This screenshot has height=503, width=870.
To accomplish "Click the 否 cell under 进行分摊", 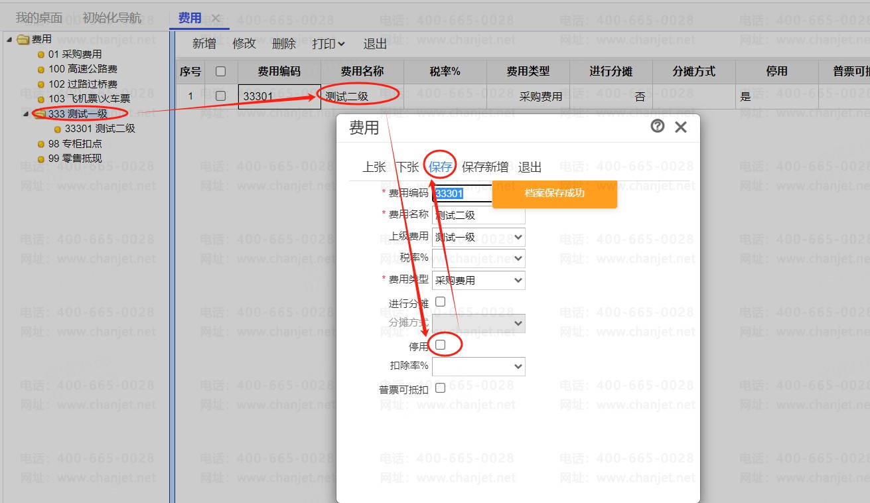I will click(x=611, y=96).
